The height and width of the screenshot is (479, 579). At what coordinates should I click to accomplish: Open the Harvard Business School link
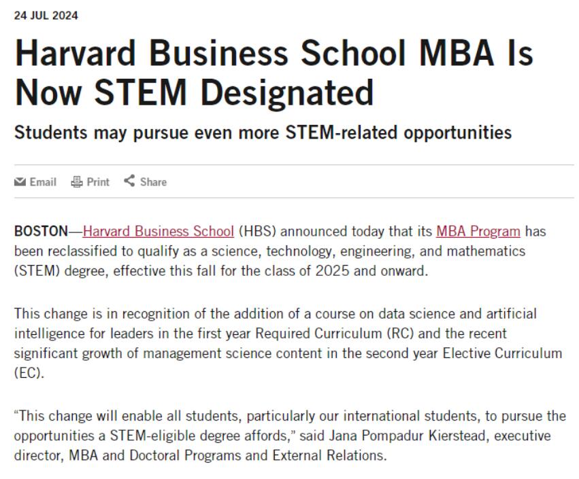click(x=159, y=232)
